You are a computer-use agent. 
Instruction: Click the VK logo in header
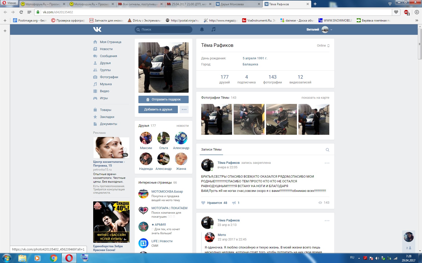97,30
